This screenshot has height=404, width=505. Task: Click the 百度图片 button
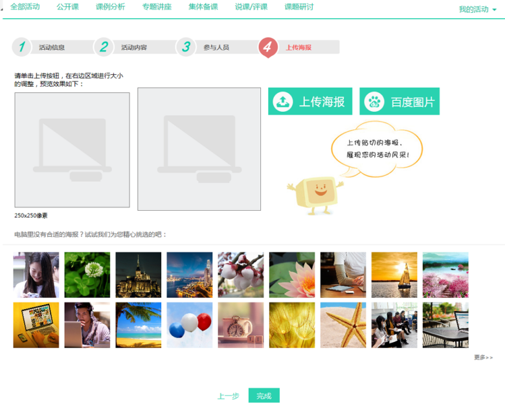tap(399, 101)
